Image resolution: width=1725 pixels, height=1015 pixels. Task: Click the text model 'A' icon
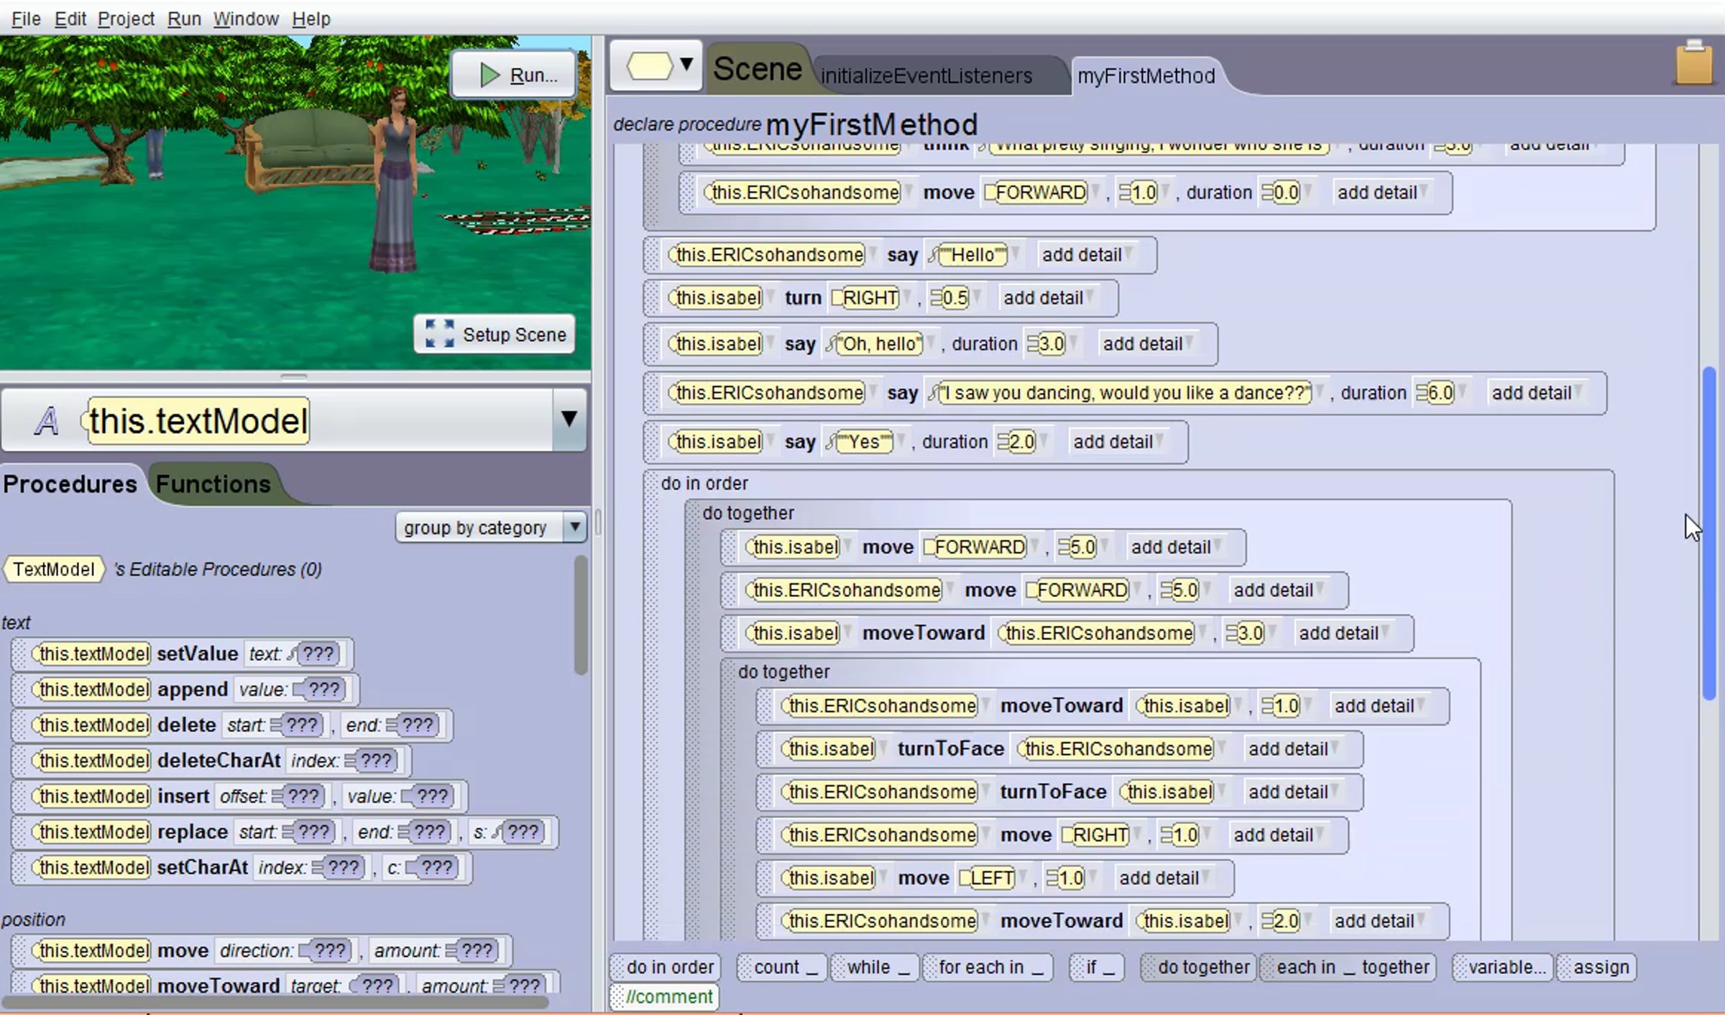pos(46,421)
